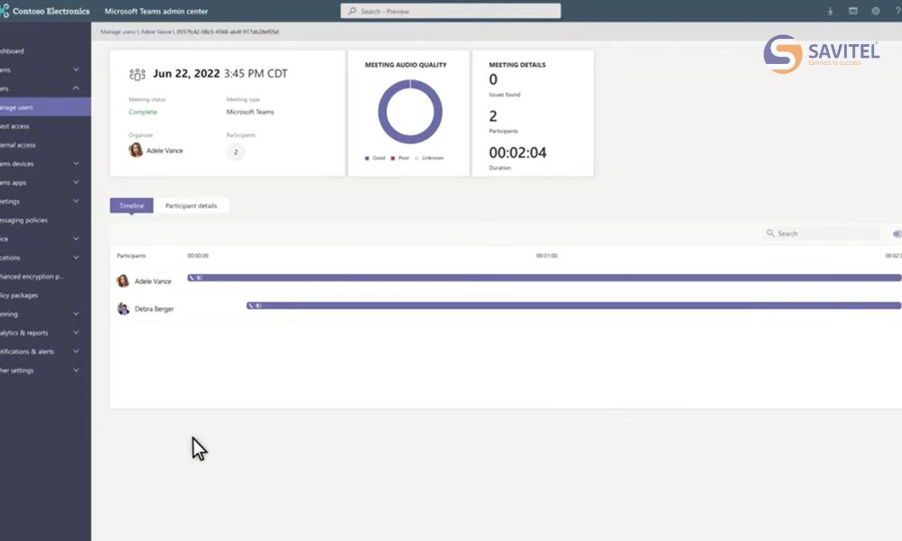This screenshot has width=902, height=541.
Task: Click the magnifier icon in the top search bar
Action: click(352, 11)
